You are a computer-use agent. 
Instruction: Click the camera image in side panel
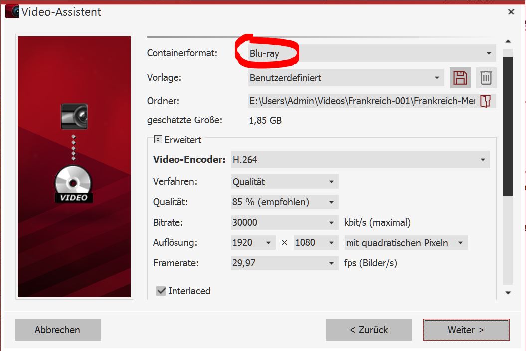point(74,116)
